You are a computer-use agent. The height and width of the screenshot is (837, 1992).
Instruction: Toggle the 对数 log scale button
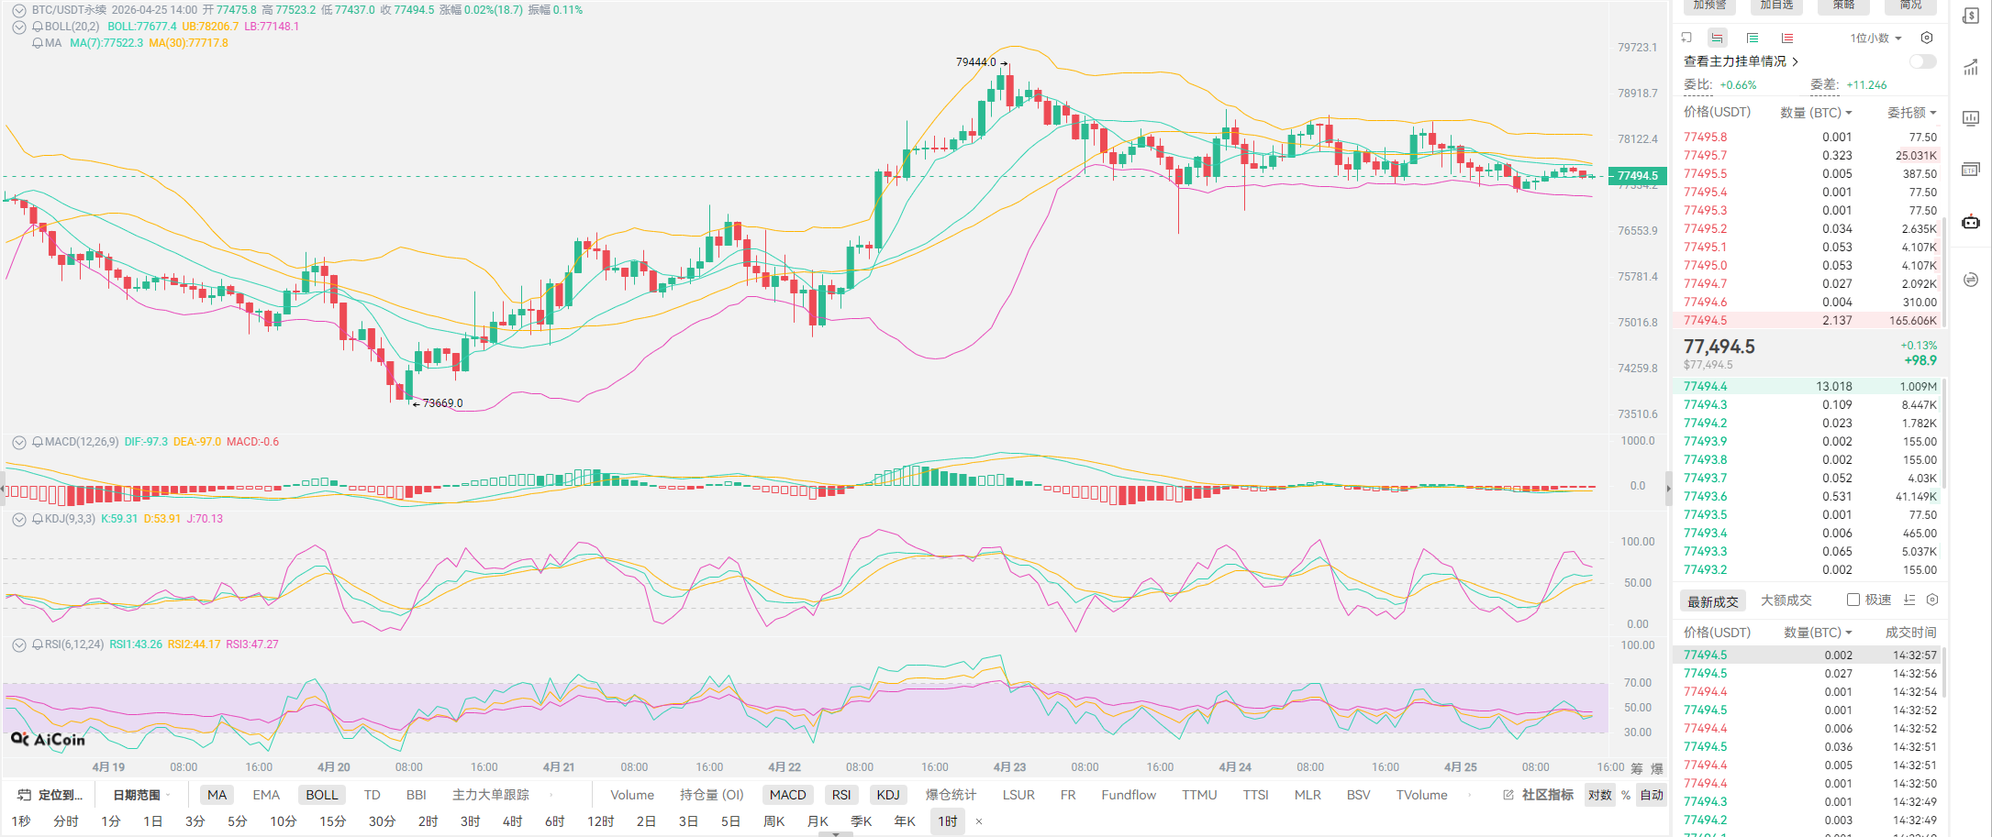[x=1599, y=795]
